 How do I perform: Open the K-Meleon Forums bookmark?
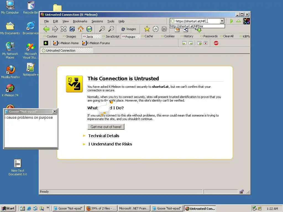[96, 43]
